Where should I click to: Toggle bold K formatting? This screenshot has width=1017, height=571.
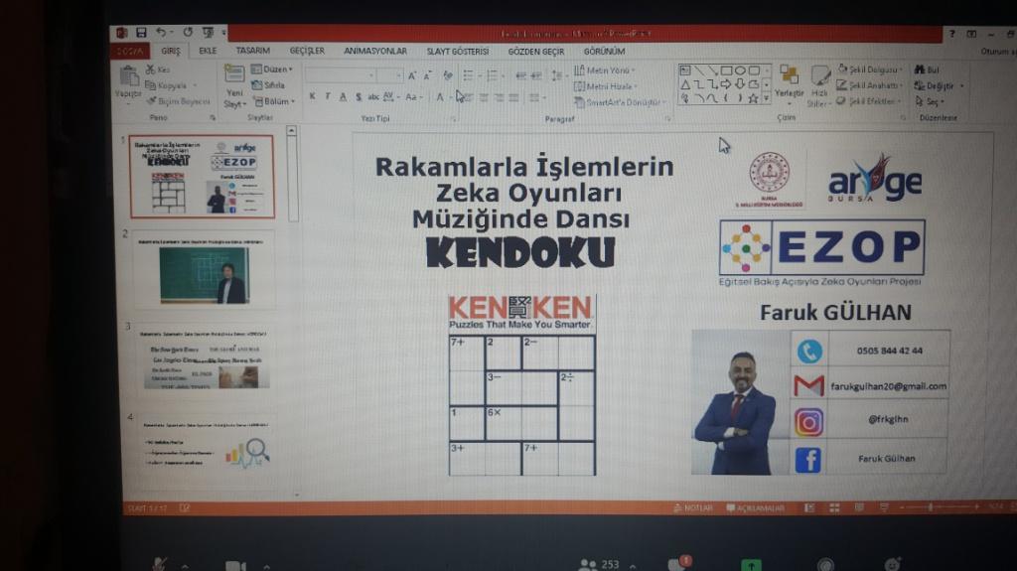coord(312,96)
